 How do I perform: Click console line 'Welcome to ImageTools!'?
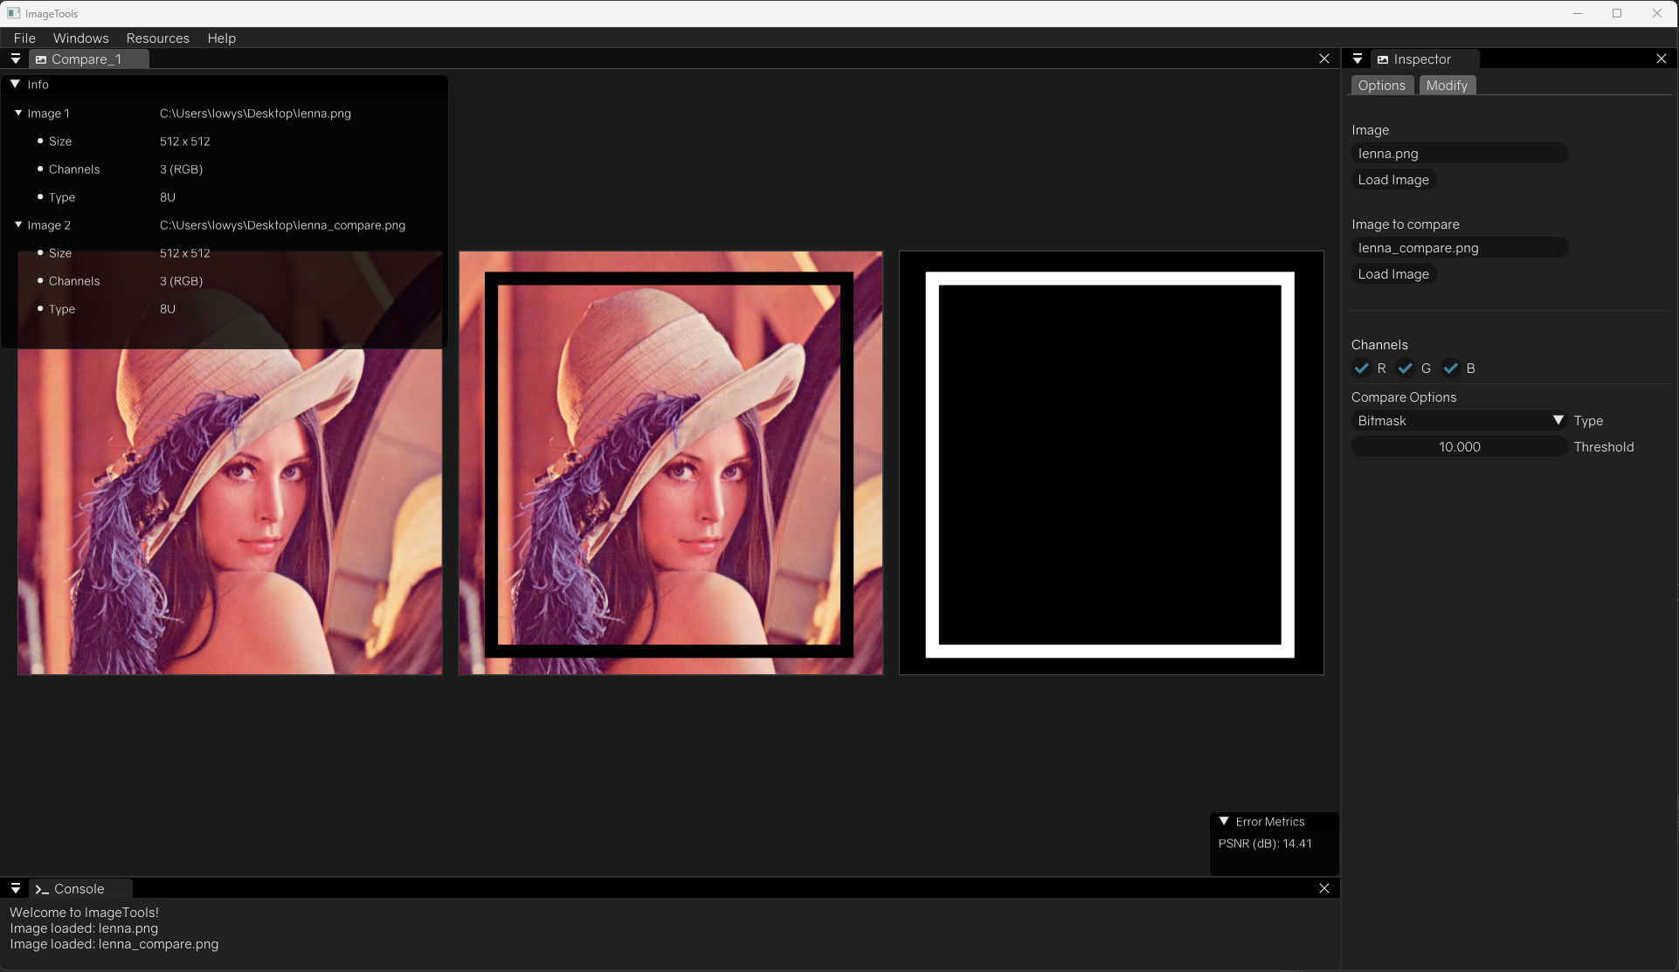pos(84,913)
